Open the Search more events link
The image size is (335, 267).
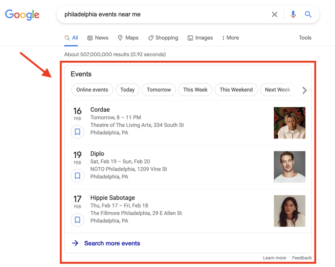[x=112, y=243]
